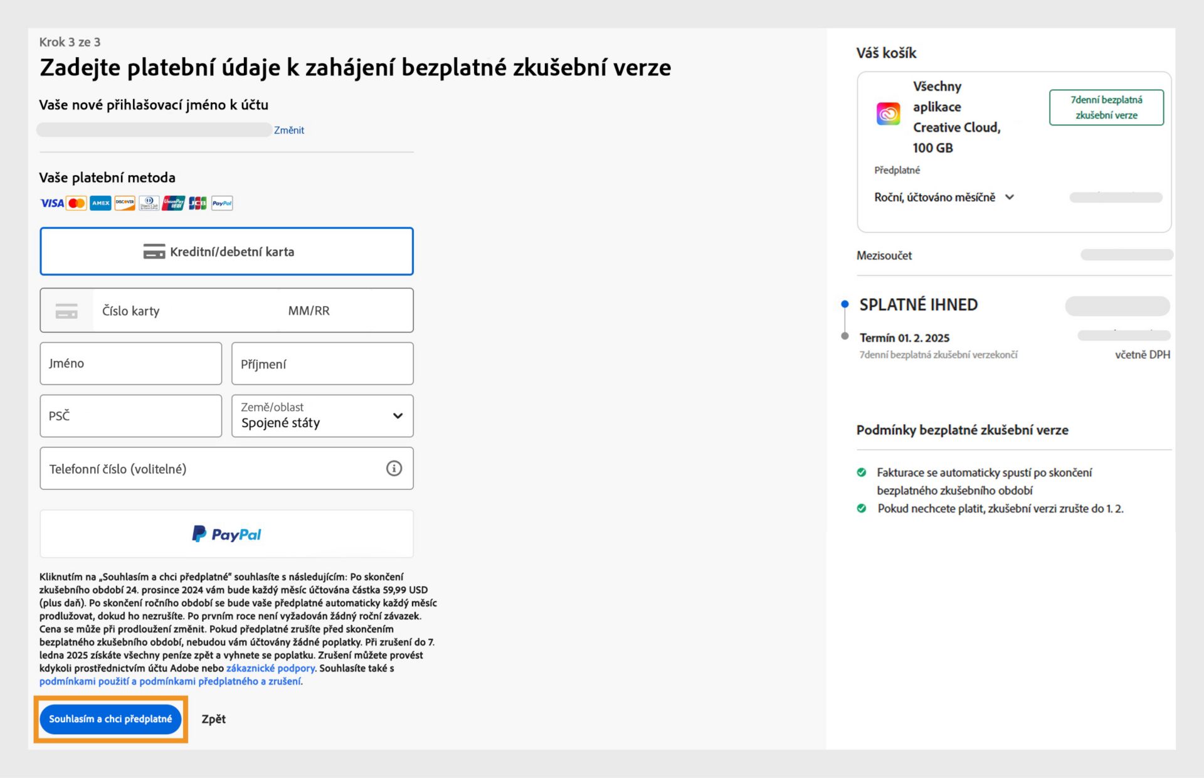This screenshot has width=1204, height=778.
Task: Open the Země/oblast dropdown
Action: pos(322,416)
